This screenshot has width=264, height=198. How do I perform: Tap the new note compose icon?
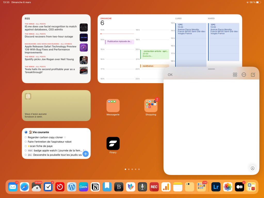click(253, 75)
